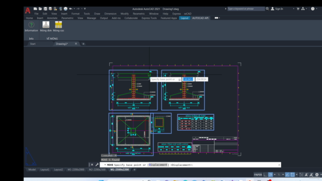Click the Save As icon in quick access toolbar
This screenshot has width=322, height=181.
pyautogui.click(x=50, y=9)
